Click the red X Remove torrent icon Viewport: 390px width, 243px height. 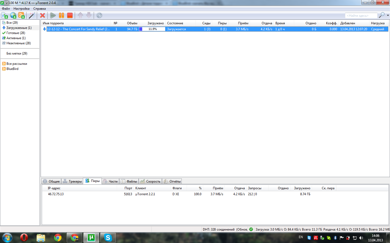point(43,15)
